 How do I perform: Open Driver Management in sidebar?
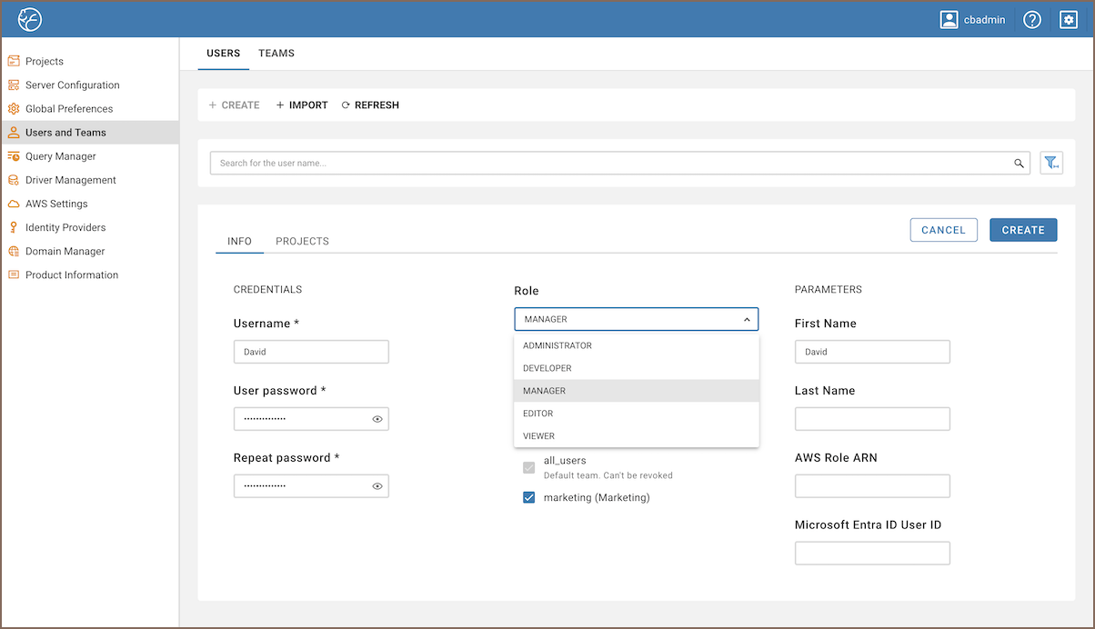tap(70, 180)
